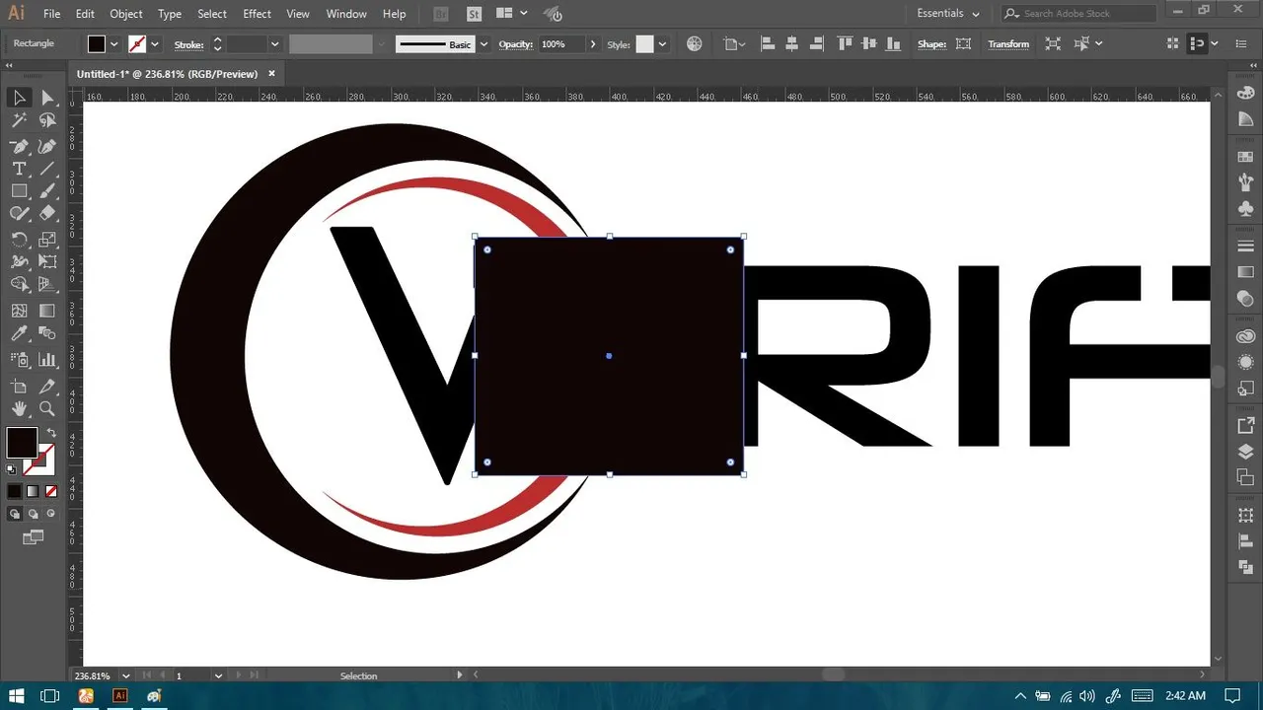Select the Selection tool arrow

tap(19, 98)
